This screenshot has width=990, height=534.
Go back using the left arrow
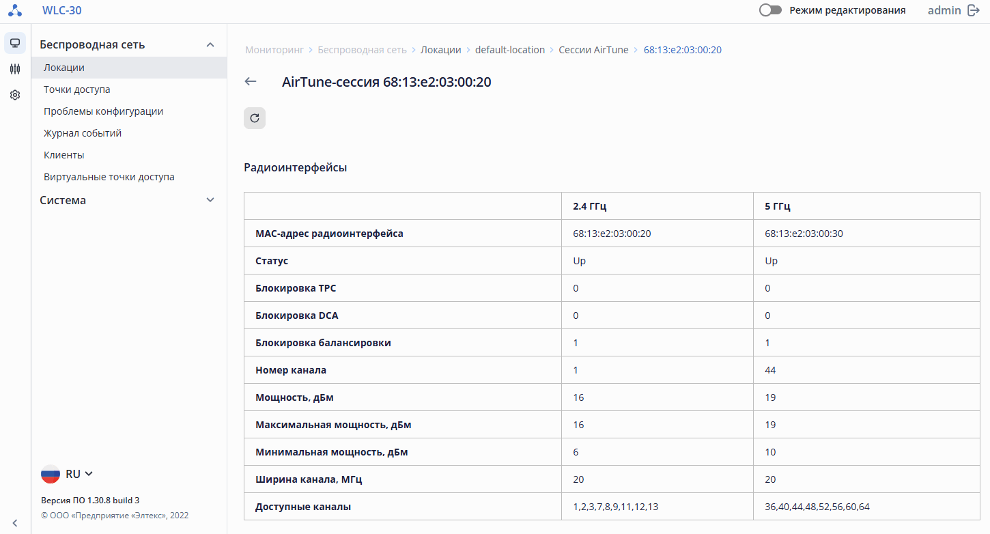tap(251, 82)
